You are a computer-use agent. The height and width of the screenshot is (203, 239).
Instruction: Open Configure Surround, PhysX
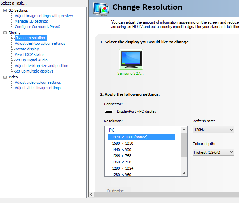pos(38,27)
